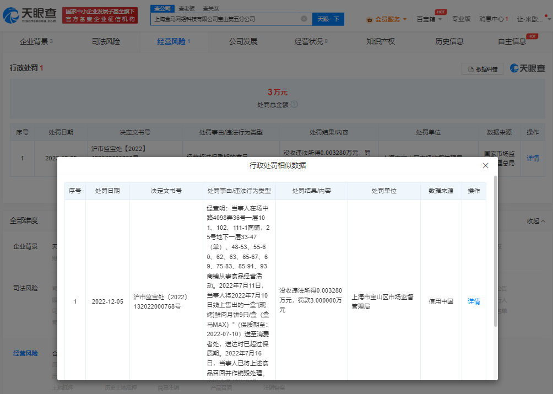Open 消息中心 notifications

[x=493, y=19]
